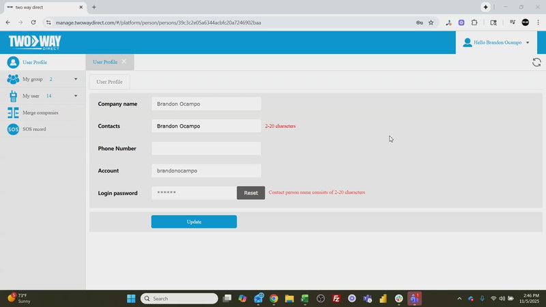Open the SOS record icon

point(13,129)
